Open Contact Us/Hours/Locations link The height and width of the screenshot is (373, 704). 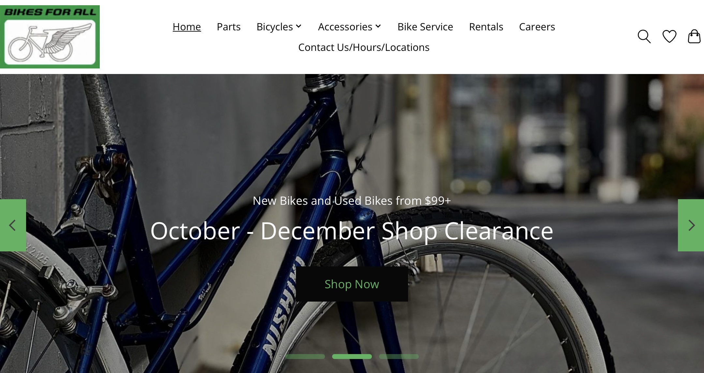[x=364, y=47]
